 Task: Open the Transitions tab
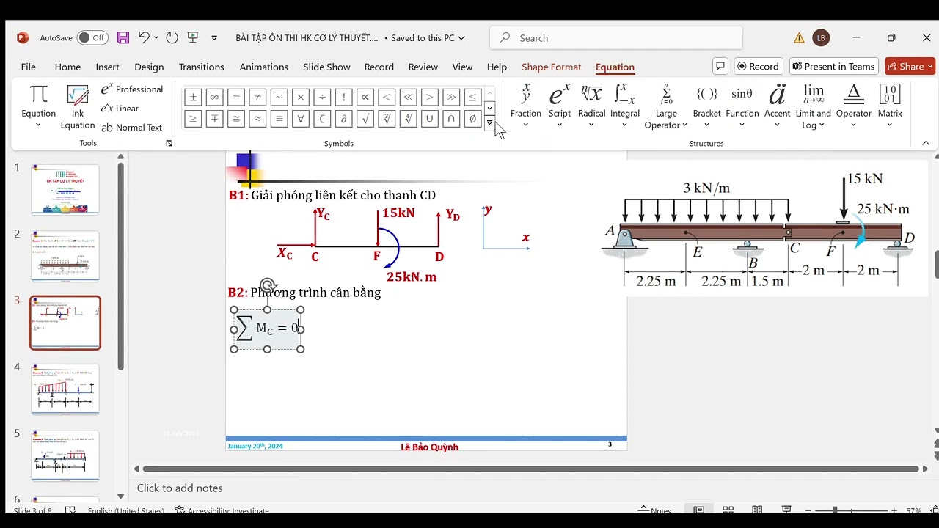201,67
